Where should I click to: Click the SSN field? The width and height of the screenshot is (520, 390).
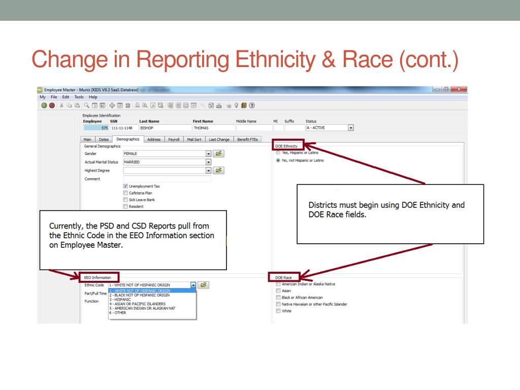click(124, 128)
